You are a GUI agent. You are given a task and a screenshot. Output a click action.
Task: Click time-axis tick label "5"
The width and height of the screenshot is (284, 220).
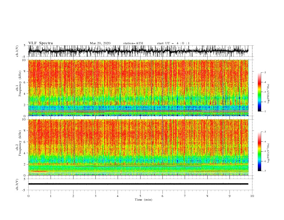click(x=140, y=196)
